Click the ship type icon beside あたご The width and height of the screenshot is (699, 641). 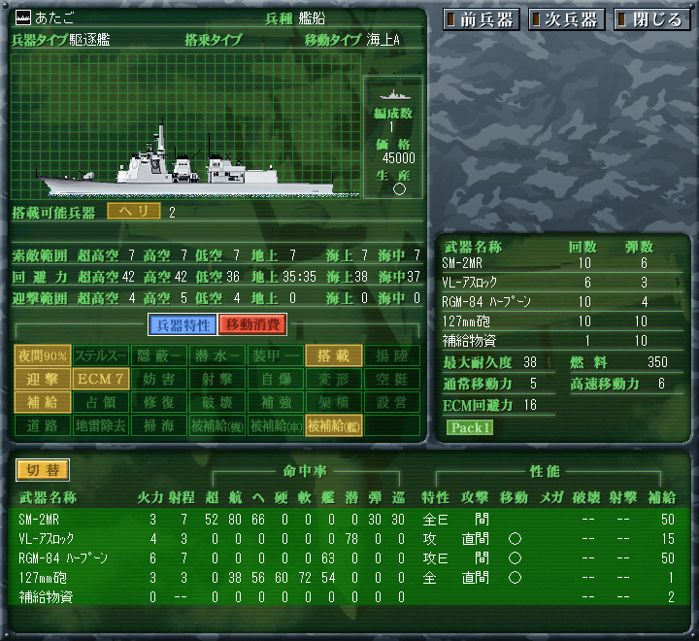(22, 17)
